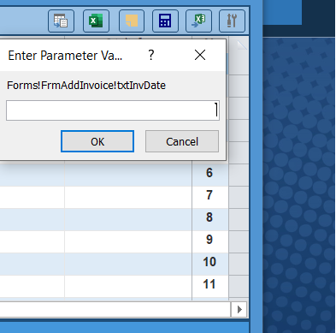The height and width of the screenshot is (333, 336).
Task: Open the wrench and screwdriver tools icon
Action: click(232, 21)
